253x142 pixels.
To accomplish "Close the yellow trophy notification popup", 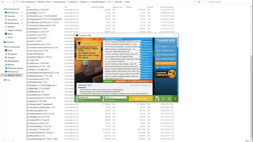I will point(99,42).
